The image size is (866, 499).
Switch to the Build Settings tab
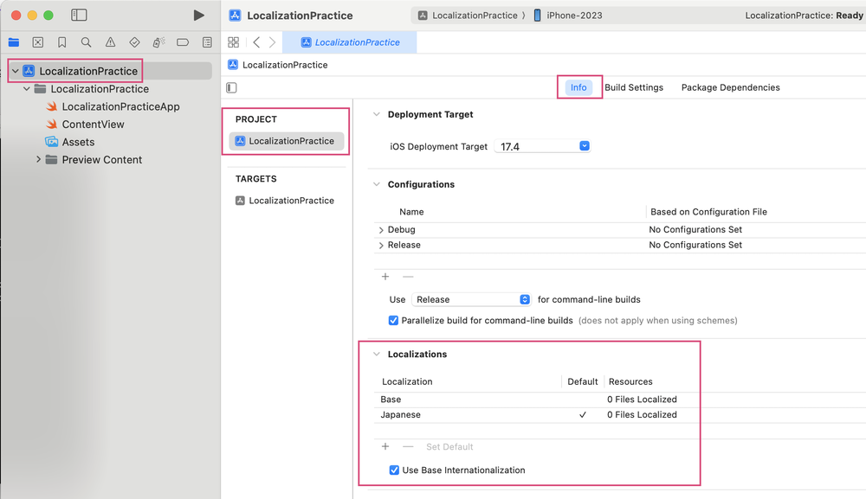[633, 87]
